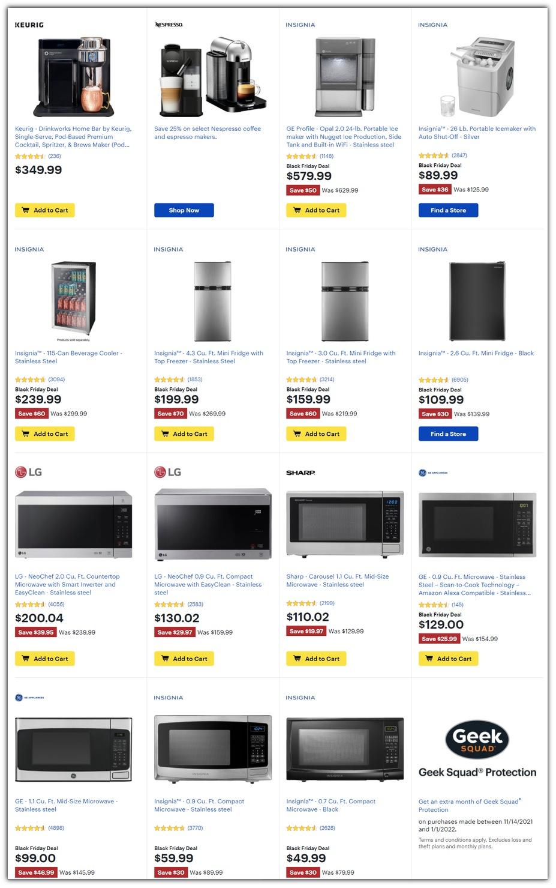Add 115-Can Beverage Cooler to cart
Viewport: 556px width, 888px height.
(45, 434)
